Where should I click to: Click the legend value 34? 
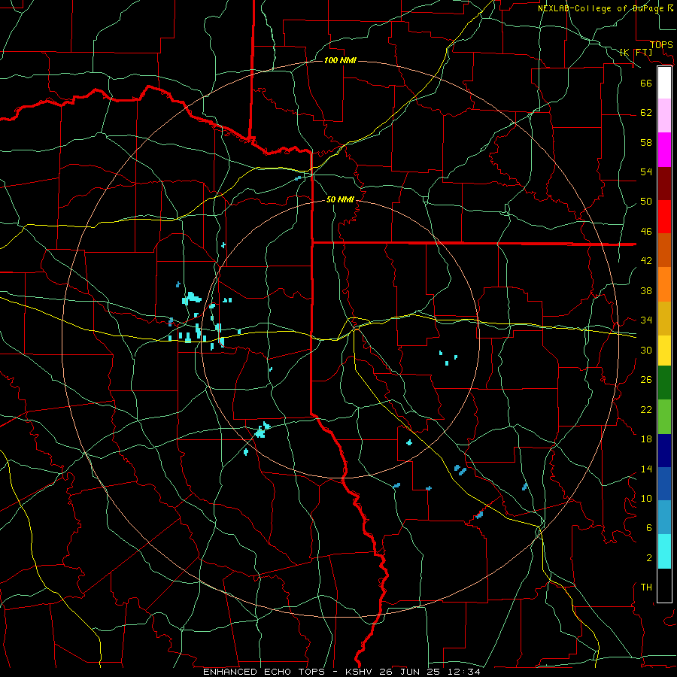[646, 320]
